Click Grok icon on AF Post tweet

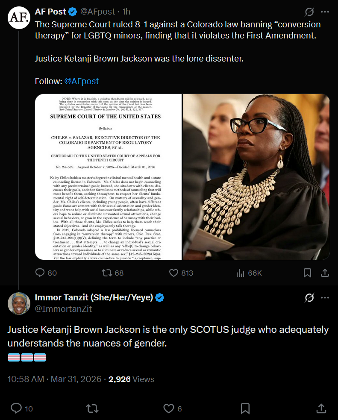pos(309,12)
